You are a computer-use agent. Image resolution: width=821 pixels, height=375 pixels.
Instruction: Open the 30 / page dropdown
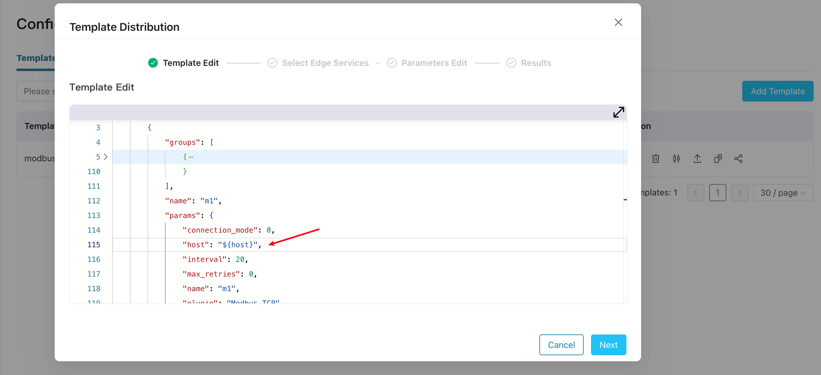tap(783, 193)
